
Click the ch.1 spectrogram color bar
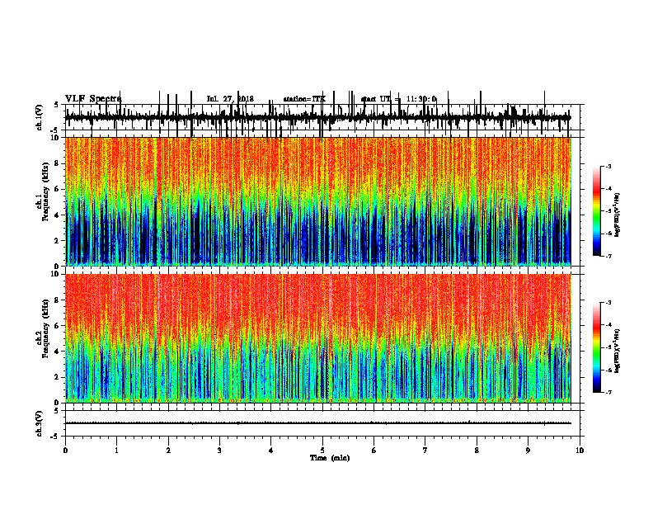pos(596,210)
